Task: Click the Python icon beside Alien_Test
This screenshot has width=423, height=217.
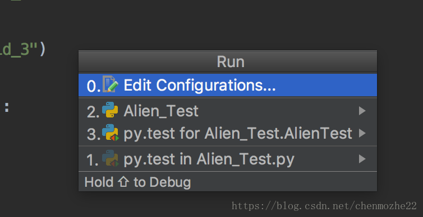Action: point(110,110)
